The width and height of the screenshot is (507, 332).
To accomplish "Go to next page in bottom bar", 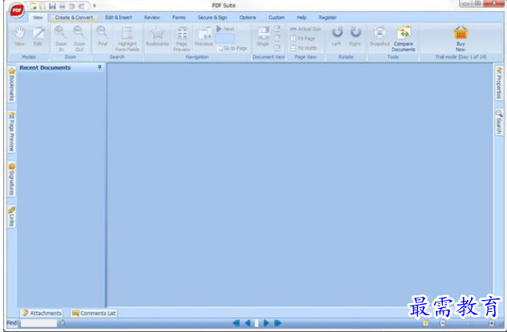I will (267, 323).
